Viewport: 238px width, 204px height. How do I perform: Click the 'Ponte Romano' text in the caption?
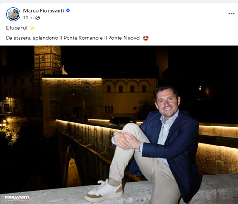[81, 38]
